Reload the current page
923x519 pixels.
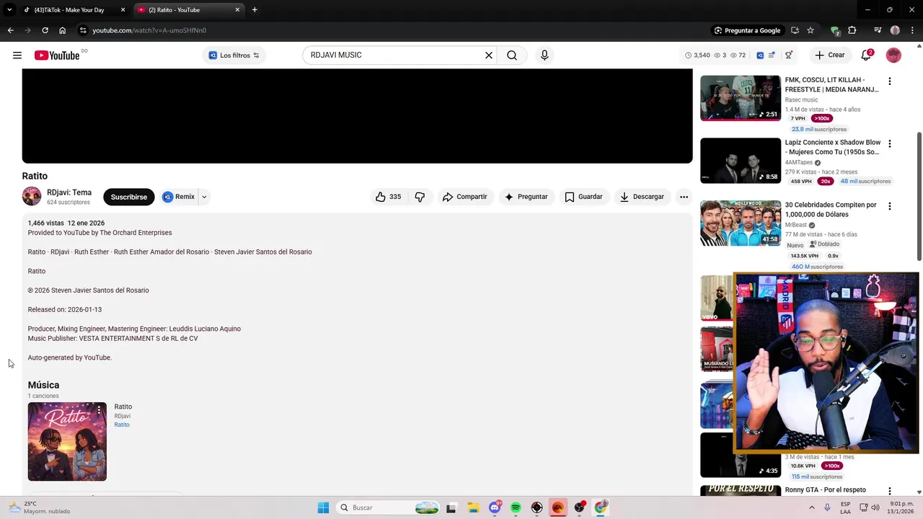click(x=45, y=30)
